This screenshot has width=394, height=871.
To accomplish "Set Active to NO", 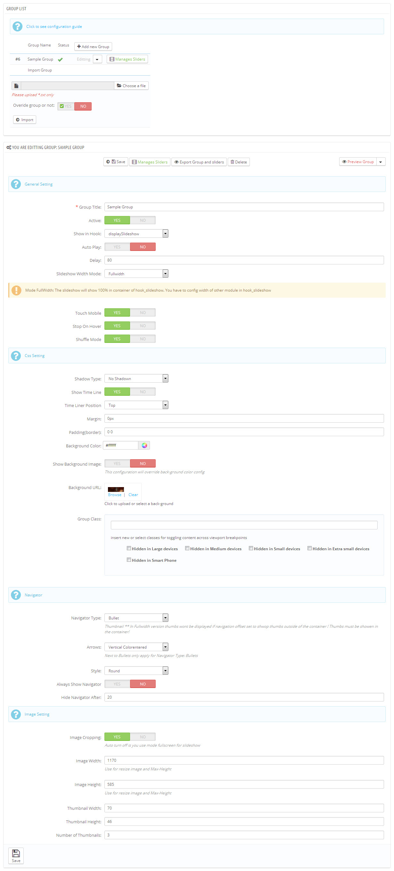I will 143,220.
